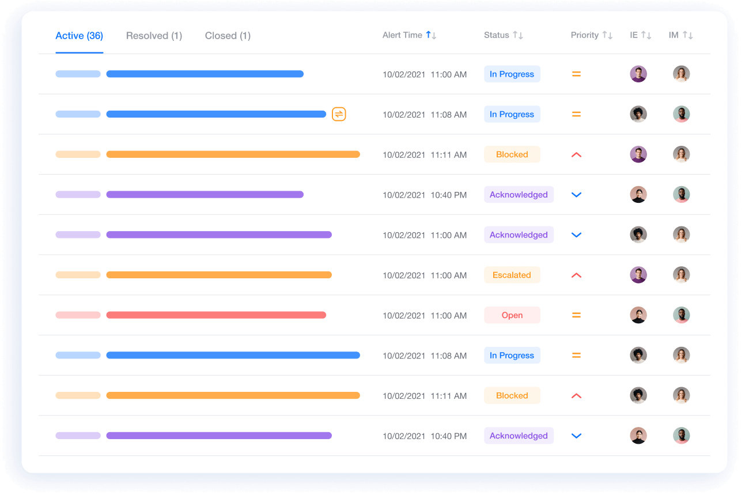Click the Escalated status badge
749x495 pixels.
512,275
